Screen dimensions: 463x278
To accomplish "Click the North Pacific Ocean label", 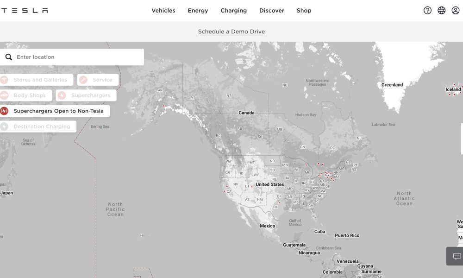I will [115, 209].
